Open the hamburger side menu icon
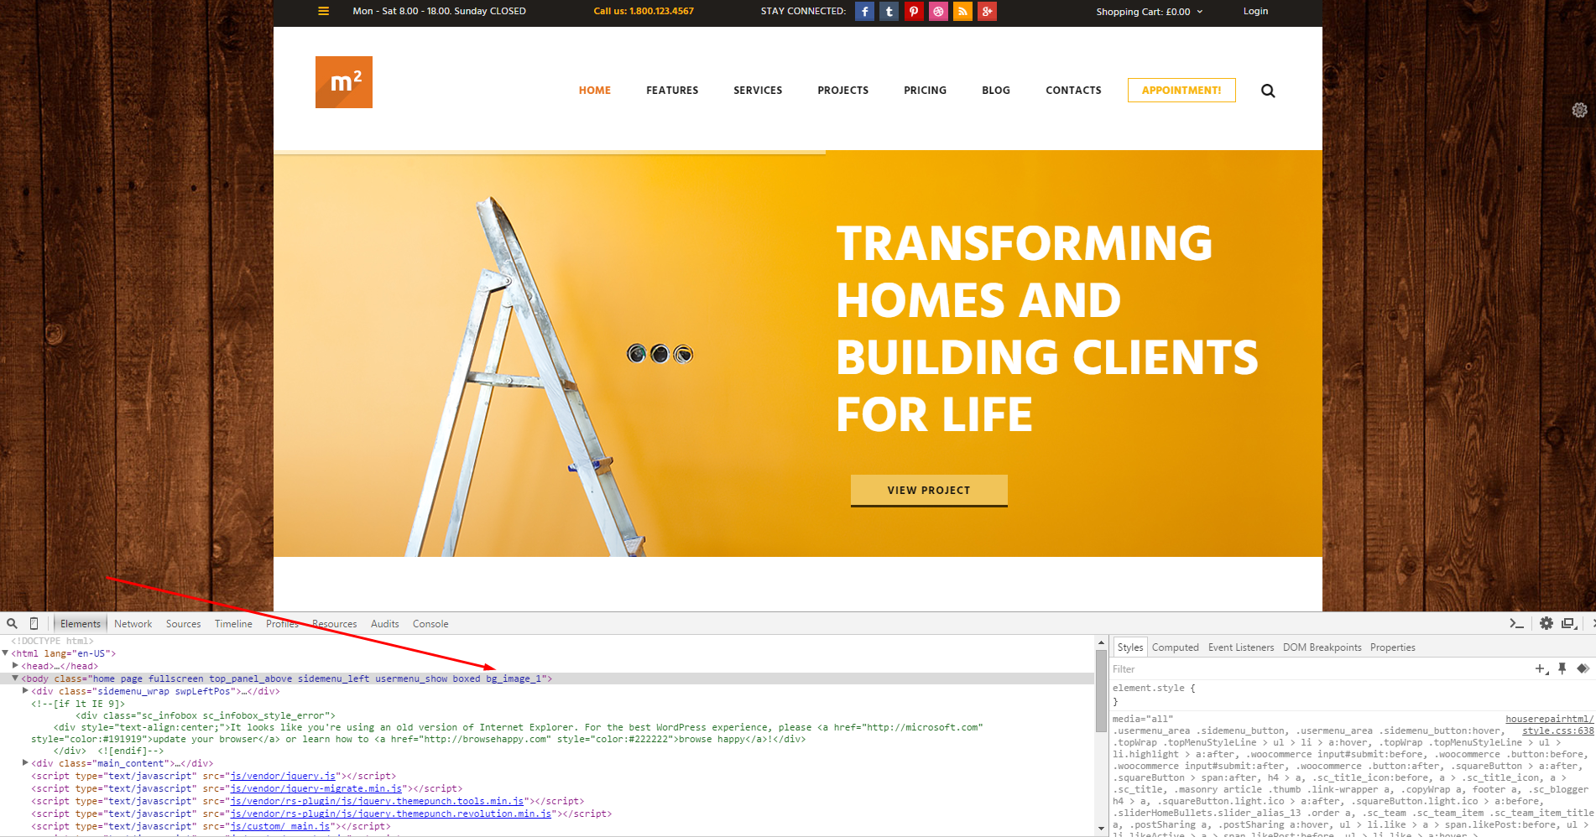The image size is (1596, 837). pos(323,12)
